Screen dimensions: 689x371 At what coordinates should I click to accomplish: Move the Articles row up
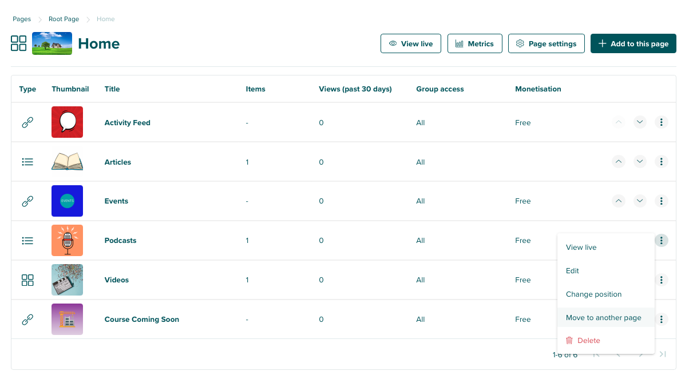tap(619, 161)
